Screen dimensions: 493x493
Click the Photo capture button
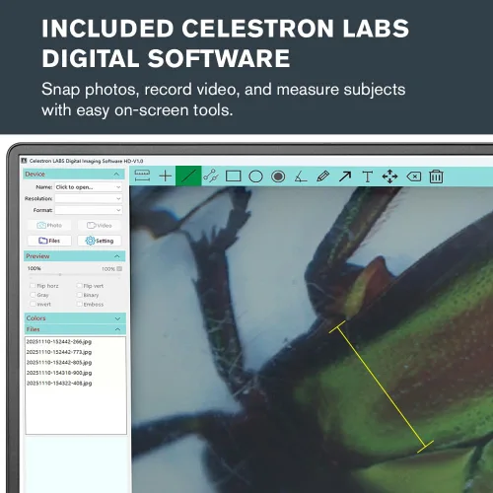[x=49, y=225]
